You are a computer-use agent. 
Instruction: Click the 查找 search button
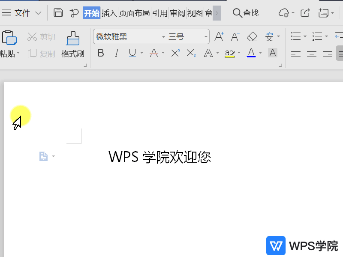click(246, 13)
